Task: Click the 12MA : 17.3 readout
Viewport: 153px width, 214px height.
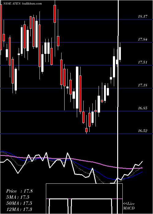Action: 19,209
